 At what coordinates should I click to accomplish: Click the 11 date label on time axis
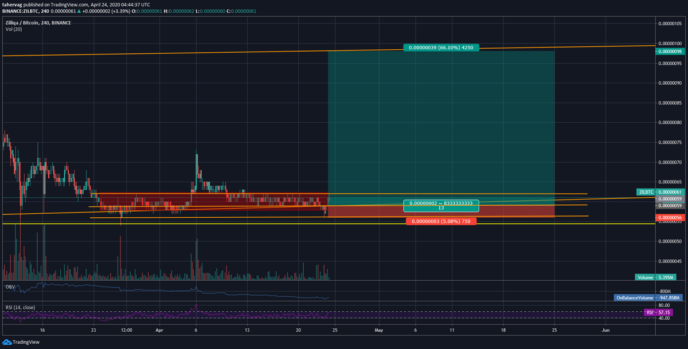pos(452,331)
